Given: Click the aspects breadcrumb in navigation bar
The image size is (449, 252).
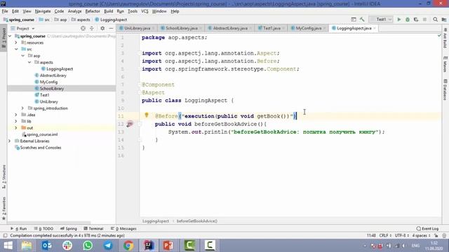Looking at the screenshot, I should (81, 20).
